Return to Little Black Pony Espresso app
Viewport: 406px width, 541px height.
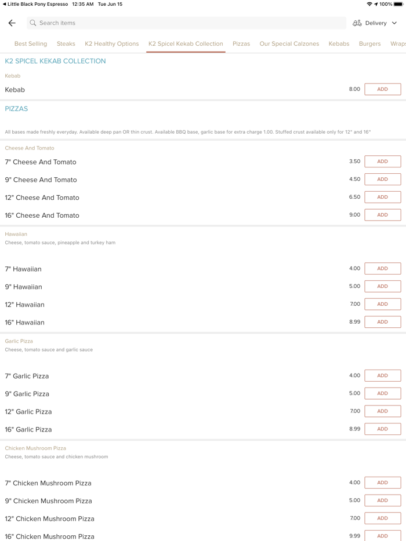pos(35,4)
